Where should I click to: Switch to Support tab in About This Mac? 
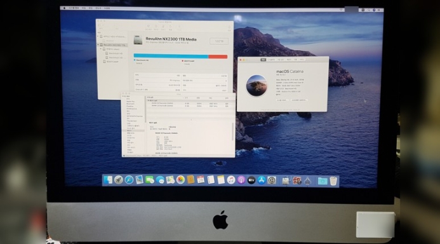[295, 60]
